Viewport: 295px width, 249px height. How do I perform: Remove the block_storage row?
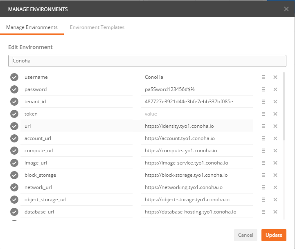(275, 175)
